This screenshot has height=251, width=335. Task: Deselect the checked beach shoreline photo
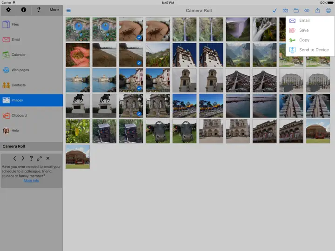point(131,55)
